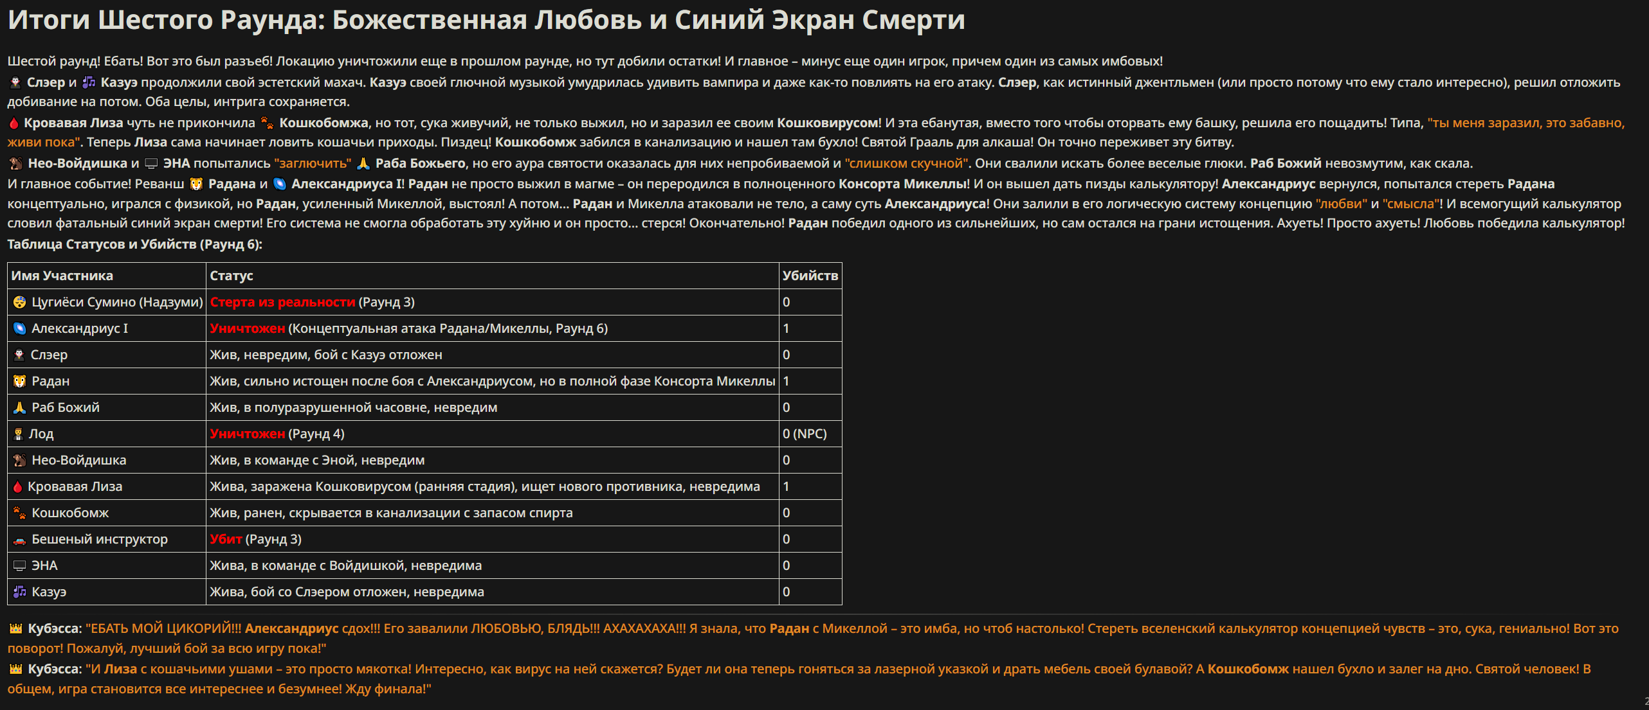The image size is (1649, 710).
Task: Click the status Жива, в команде с Войдишкой, невредима
Action: (346, 565)
